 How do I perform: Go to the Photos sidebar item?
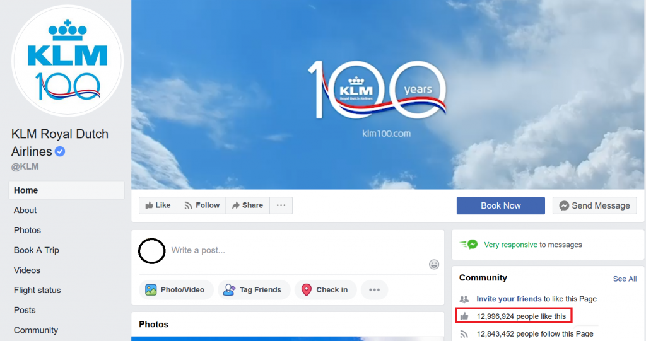[x=27, y=230]
